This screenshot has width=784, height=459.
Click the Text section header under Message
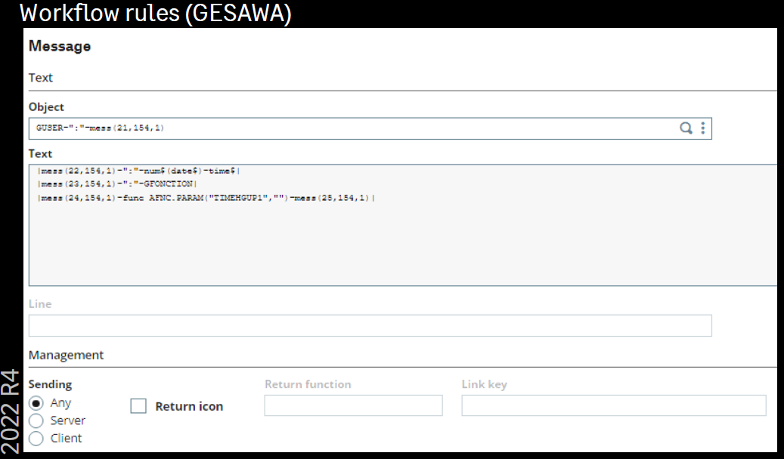coord(41,78)
